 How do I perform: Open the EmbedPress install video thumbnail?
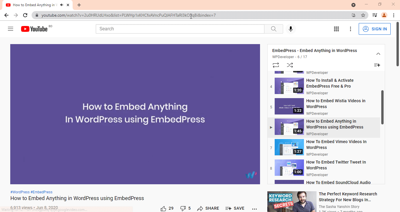point(289,86)
